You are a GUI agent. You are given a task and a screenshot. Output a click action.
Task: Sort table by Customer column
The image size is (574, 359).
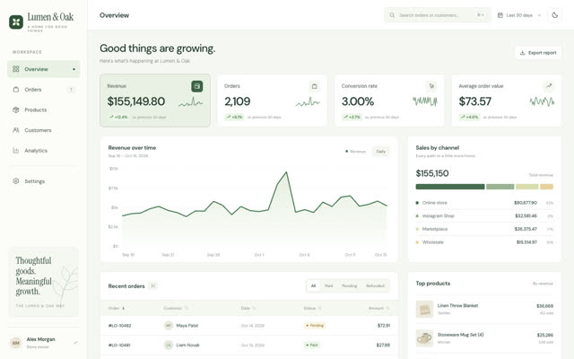point(176,308)
